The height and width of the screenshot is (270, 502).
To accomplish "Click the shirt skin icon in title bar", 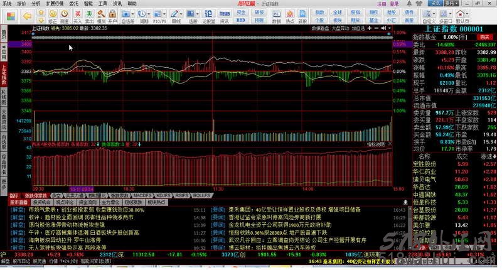I will point(419,4).
